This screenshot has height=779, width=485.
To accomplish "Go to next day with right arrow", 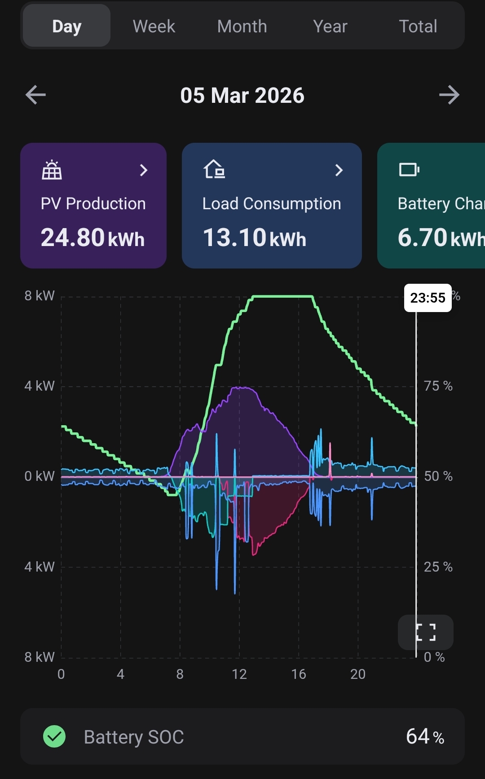I will [x=449, y=95].
